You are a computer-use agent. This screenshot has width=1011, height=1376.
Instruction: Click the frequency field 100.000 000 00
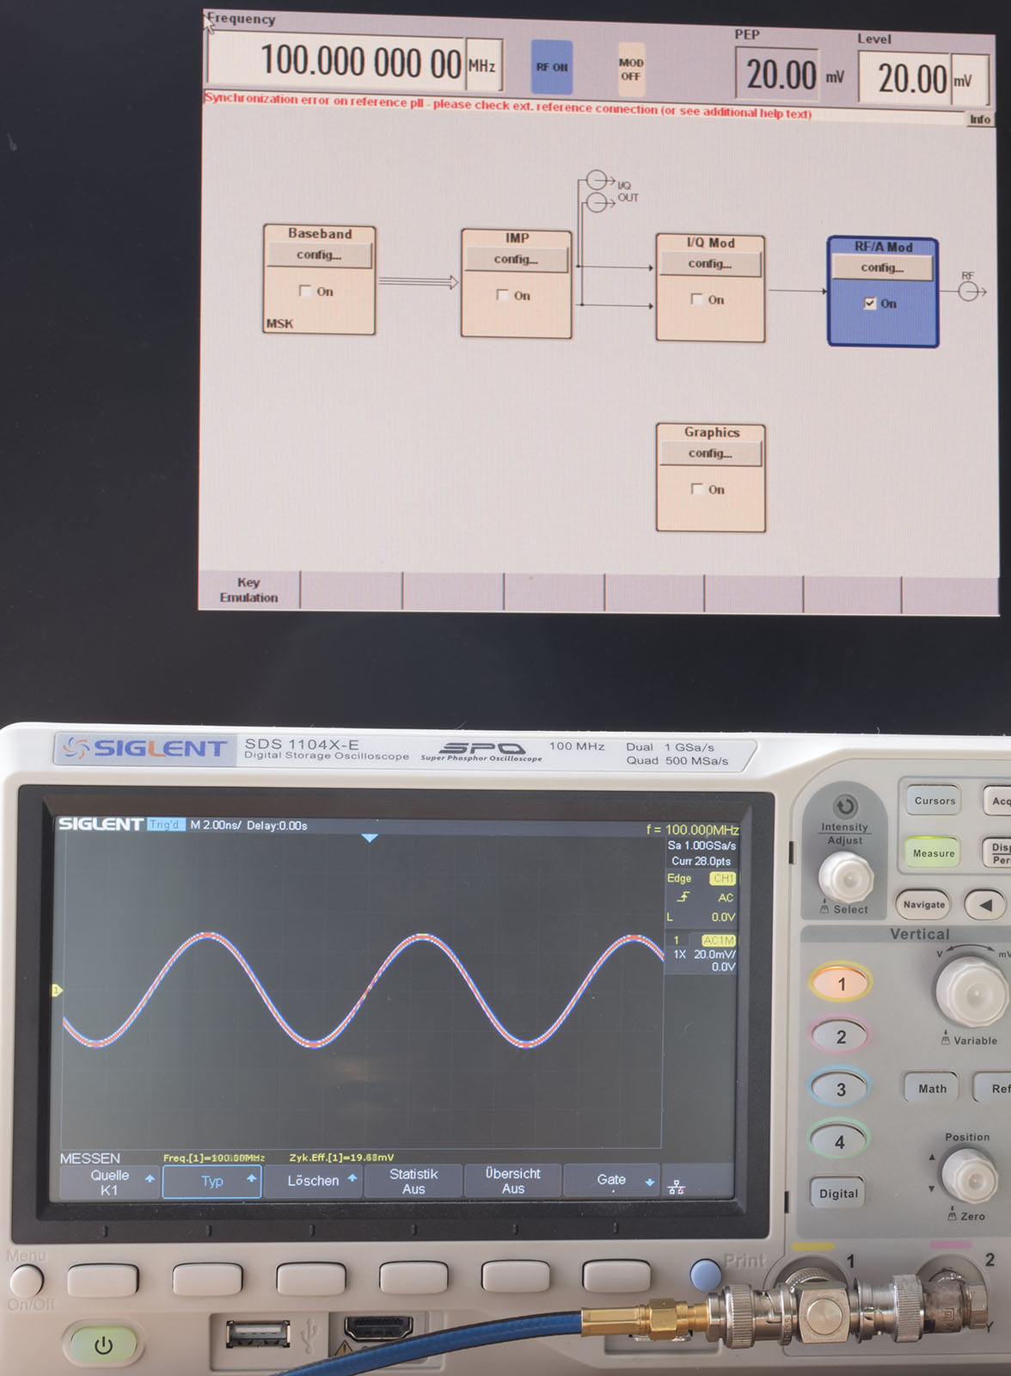337,63
